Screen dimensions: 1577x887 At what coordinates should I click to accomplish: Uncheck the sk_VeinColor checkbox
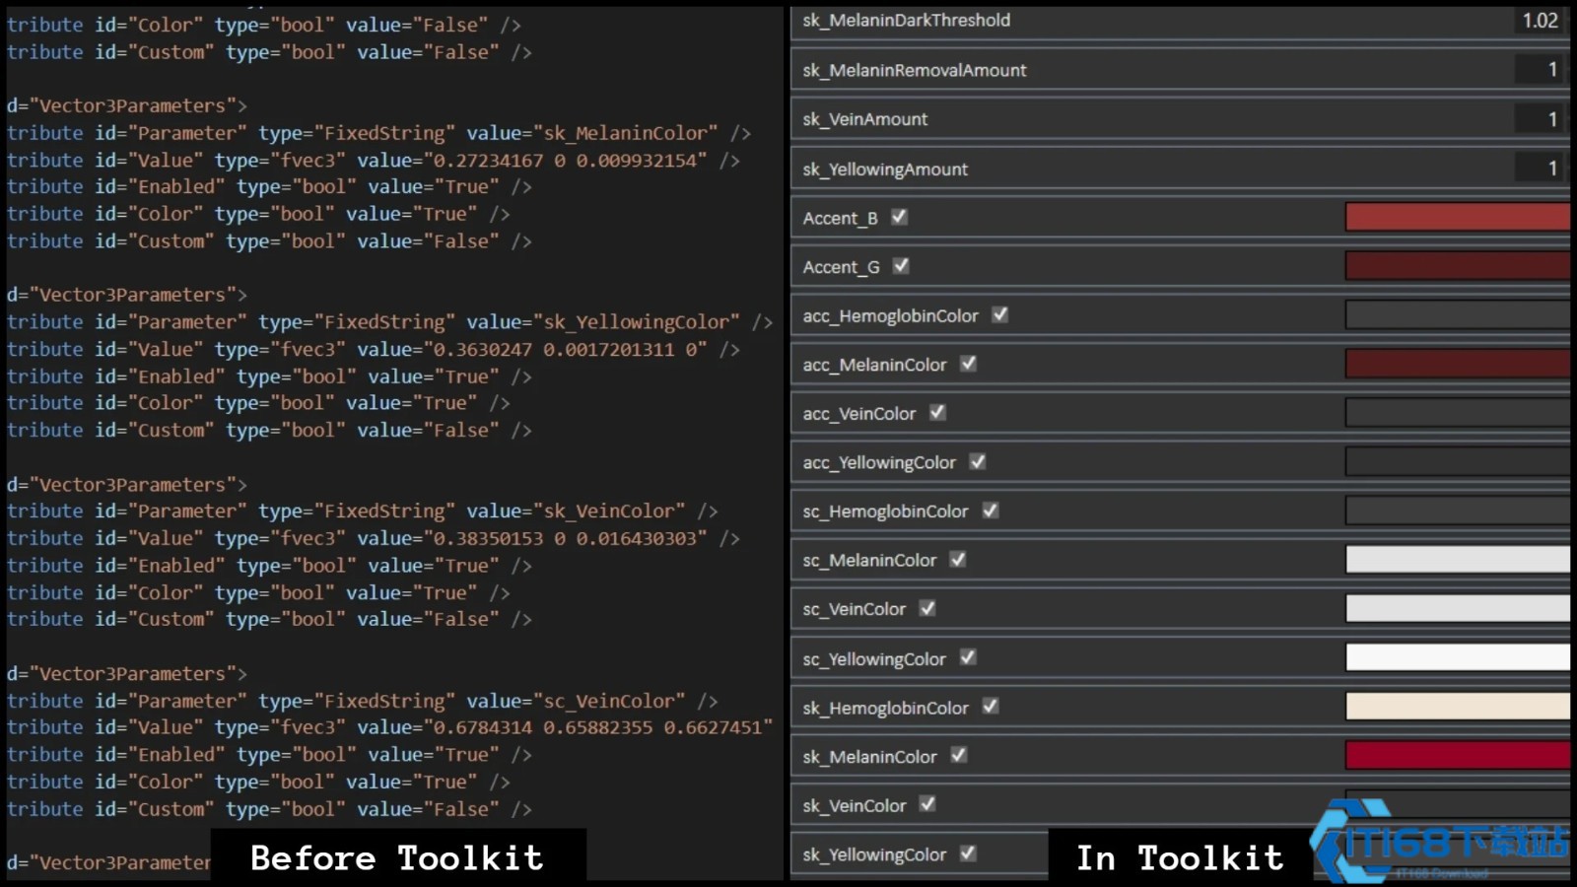927,804
